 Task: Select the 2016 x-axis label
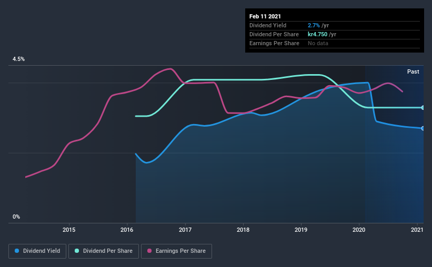pyautogui.click(x=127, y=230)
